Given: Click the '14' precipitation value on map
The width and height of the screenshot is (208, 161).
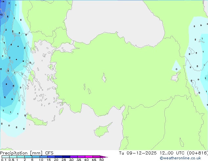Looking at the screenshot, I should point(3,2).
